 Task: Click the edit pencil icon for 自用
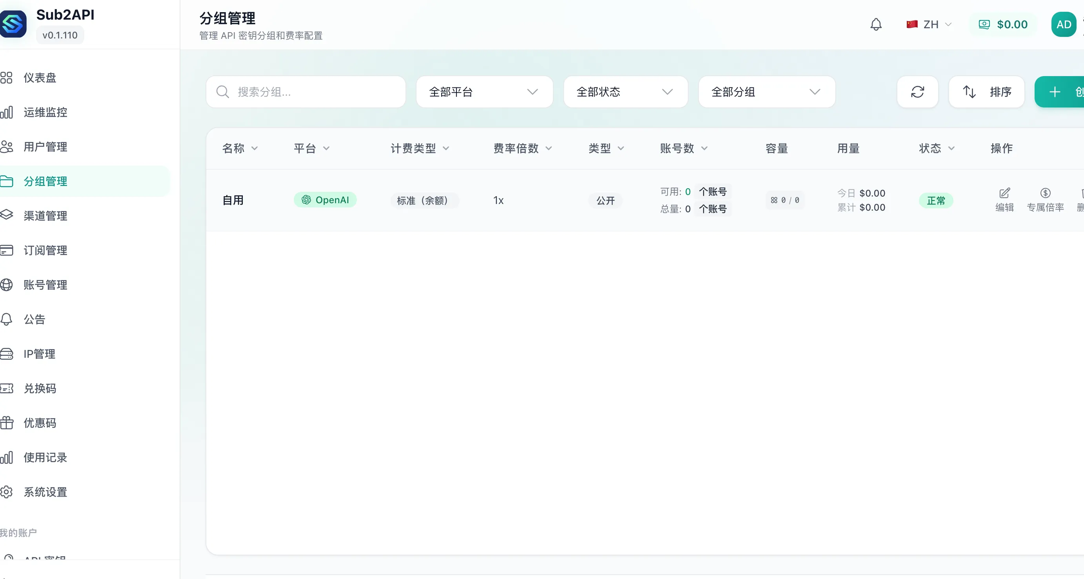click(1004, 193)
